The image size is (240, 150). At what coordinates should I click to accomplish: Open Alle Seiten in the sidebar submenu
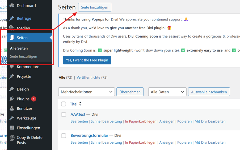(19, 48)
